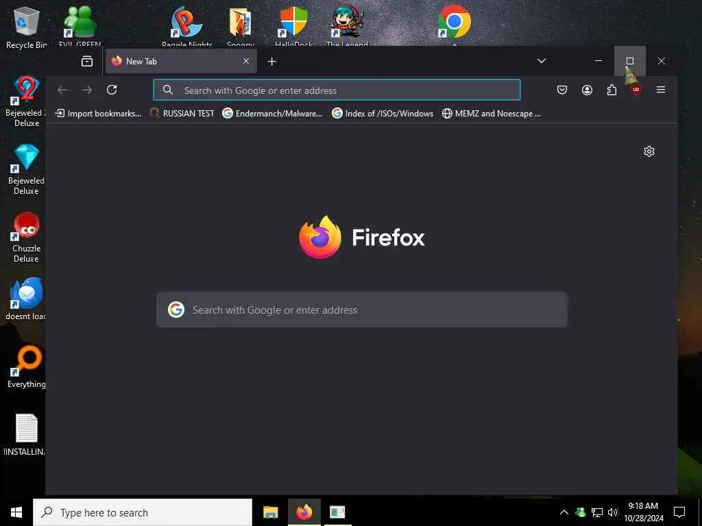Select the HalloDock desktop shortcut
The height and width of the screenshot is (526, 702).
[293, 27]
